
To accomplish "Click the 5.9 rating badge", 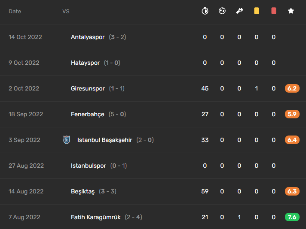I will coord(292,114).
